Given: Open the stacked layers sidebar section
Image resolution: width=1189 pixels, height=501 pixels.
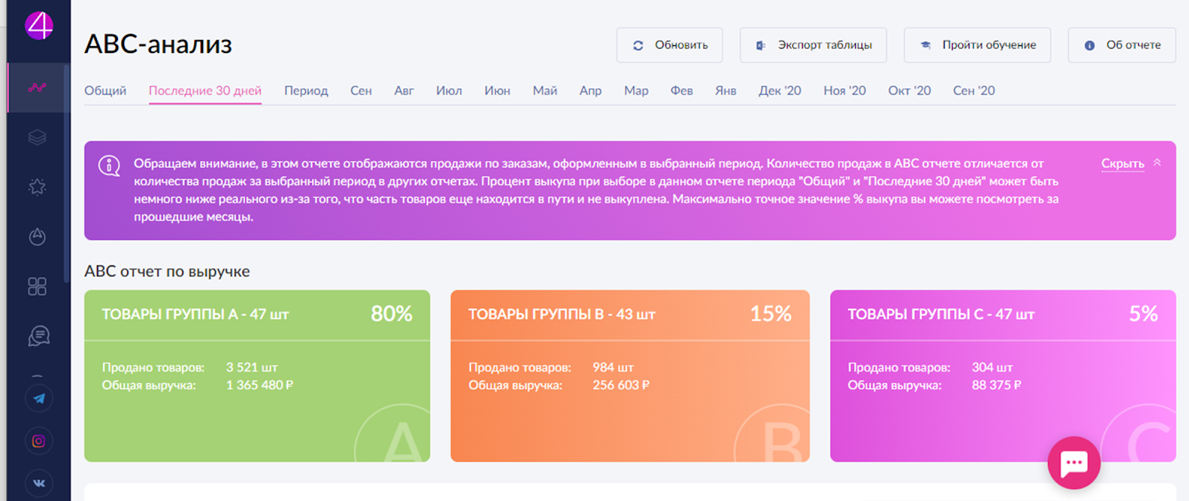Looking at the screenshot, I should click(x=37, y=137).
